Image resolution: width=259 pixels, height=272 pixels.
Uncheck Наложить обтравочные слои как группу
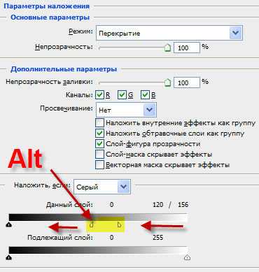pos(99,134)
